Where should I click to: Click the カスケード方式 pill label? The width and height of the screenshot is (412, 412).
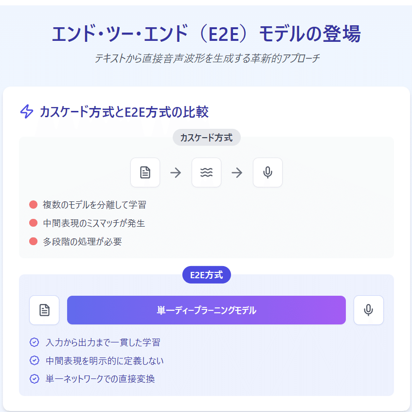206,138
